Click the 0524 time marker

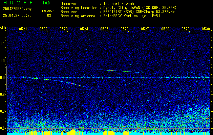tap(84, 29)
